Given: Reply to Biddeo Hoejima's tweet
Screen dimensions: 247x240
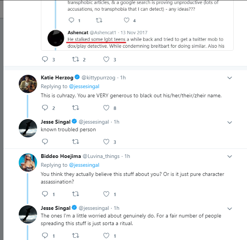Looking at the screenshot, I should [45, 194].
